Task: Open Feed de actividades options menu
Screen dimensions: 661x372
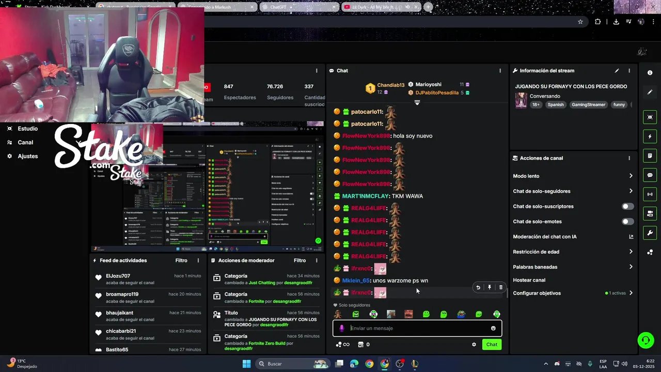Action: click(198, 260)
